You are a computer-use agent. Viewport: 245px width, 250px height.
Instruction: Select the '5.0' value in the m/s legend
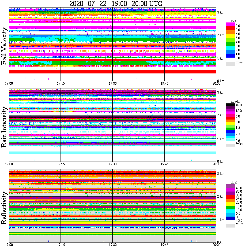tap(238, 38)
